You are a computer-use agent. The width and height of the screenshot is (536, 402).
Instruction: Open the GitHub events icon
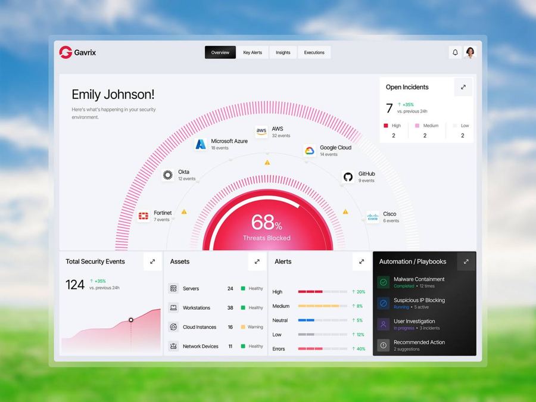[x=348, y=177]
